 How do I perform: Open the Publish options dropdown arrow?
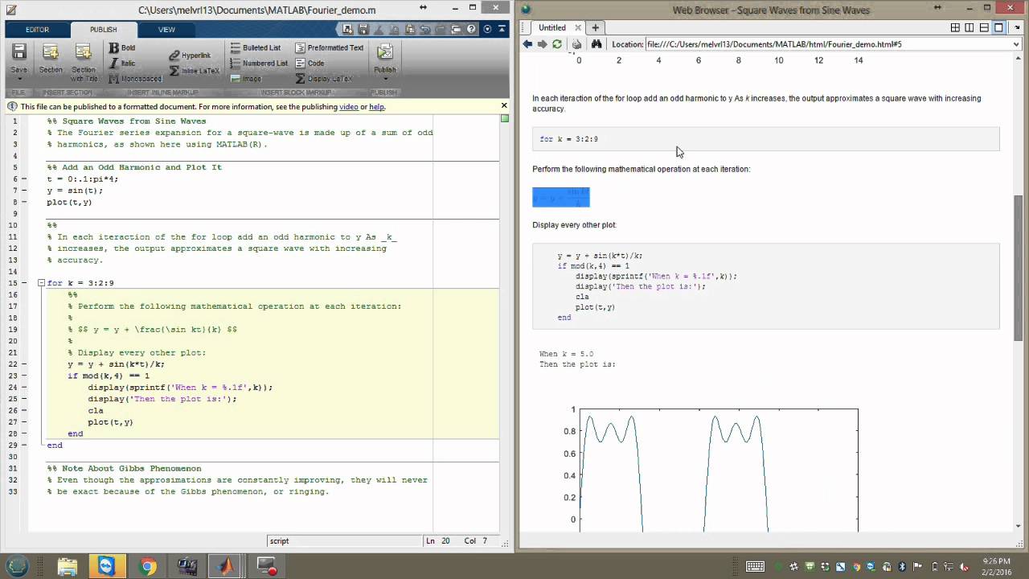click(385, 78)
